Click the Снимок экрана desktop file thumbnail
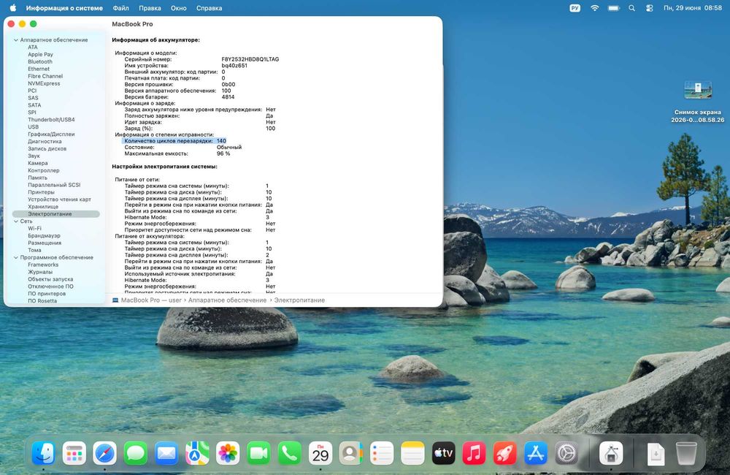The height and width of the screenshot is (475, 730). [x=697, y=90]
